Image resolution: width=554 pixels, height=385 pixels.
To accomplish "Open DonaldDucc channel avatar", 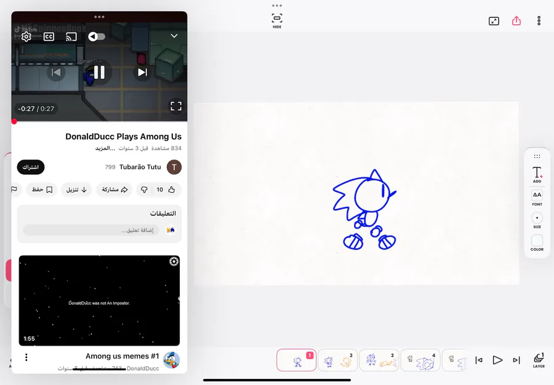I will 171,360.
